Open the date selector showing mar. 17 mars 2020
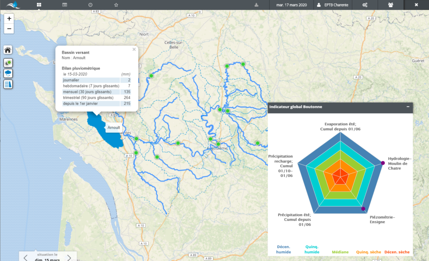Screen dimensions: 429x261 point(291,5)
